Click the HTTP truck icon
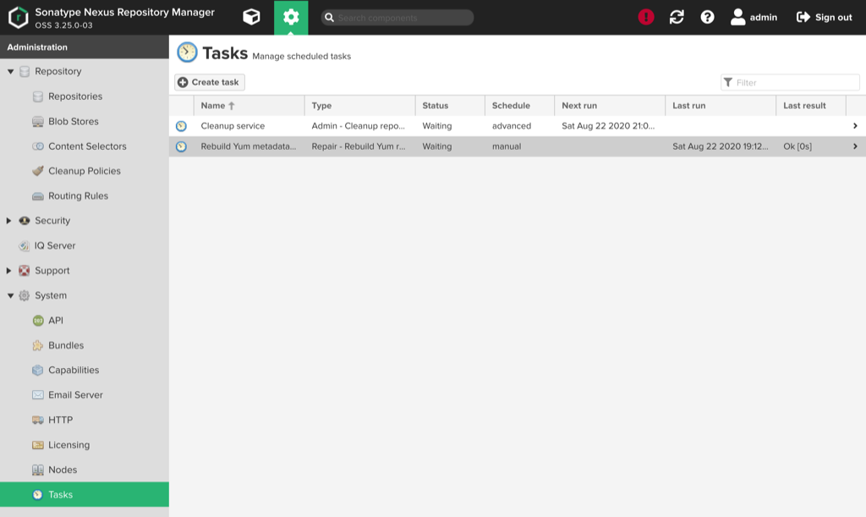This screenshot has width=866, height=517. tap(37, 420)
